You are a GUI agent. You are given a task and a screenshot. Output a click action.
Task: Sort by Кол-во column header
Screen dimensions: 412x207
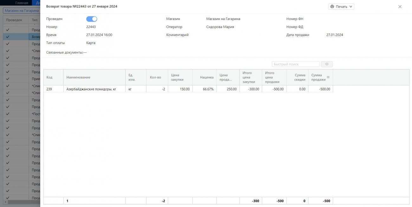(155, 77)
